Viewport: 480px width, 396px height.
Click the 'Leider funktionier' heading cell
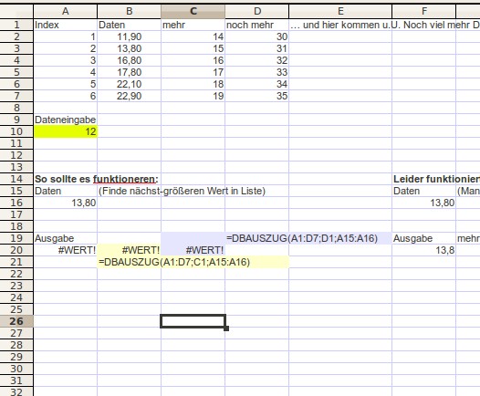[436, 179]
